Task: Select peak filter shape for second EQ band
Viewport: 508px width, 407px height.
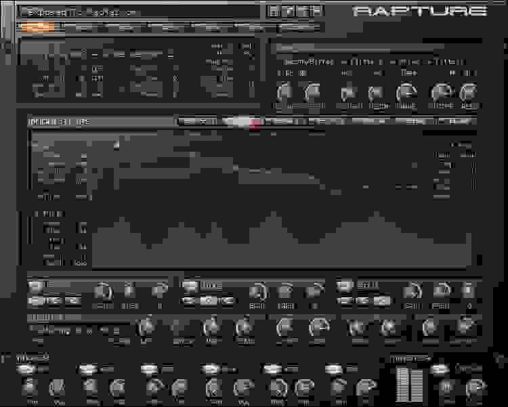Action: (211, 300)
